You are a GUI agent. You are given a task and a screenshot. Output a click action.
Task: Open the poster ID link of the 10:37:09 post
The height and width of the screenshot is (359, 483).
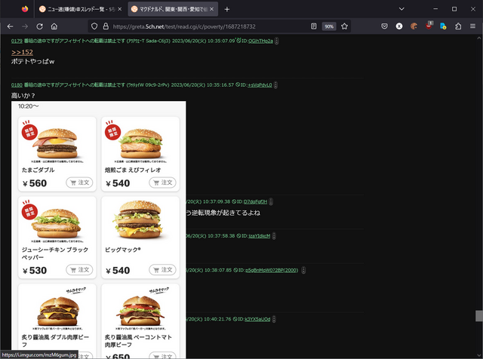tap(255, 201)
